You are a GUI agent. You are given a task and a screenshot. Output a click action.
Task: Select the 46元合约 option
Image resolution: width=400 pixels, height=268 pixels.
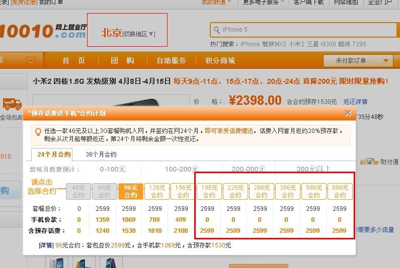(x=78, y=191)
